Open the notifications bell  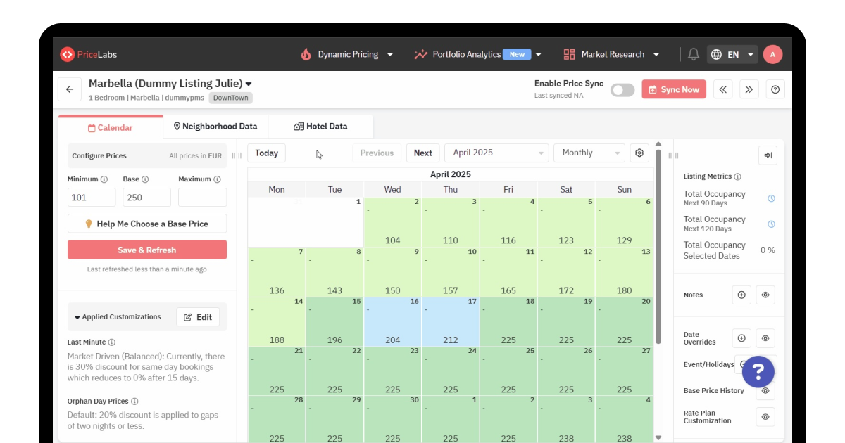click(694, 54)
